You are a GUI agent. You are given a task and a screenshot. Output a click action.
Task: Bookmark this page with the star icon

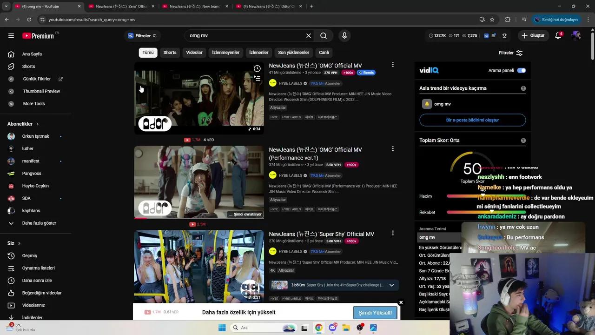(x=492, y=20)
